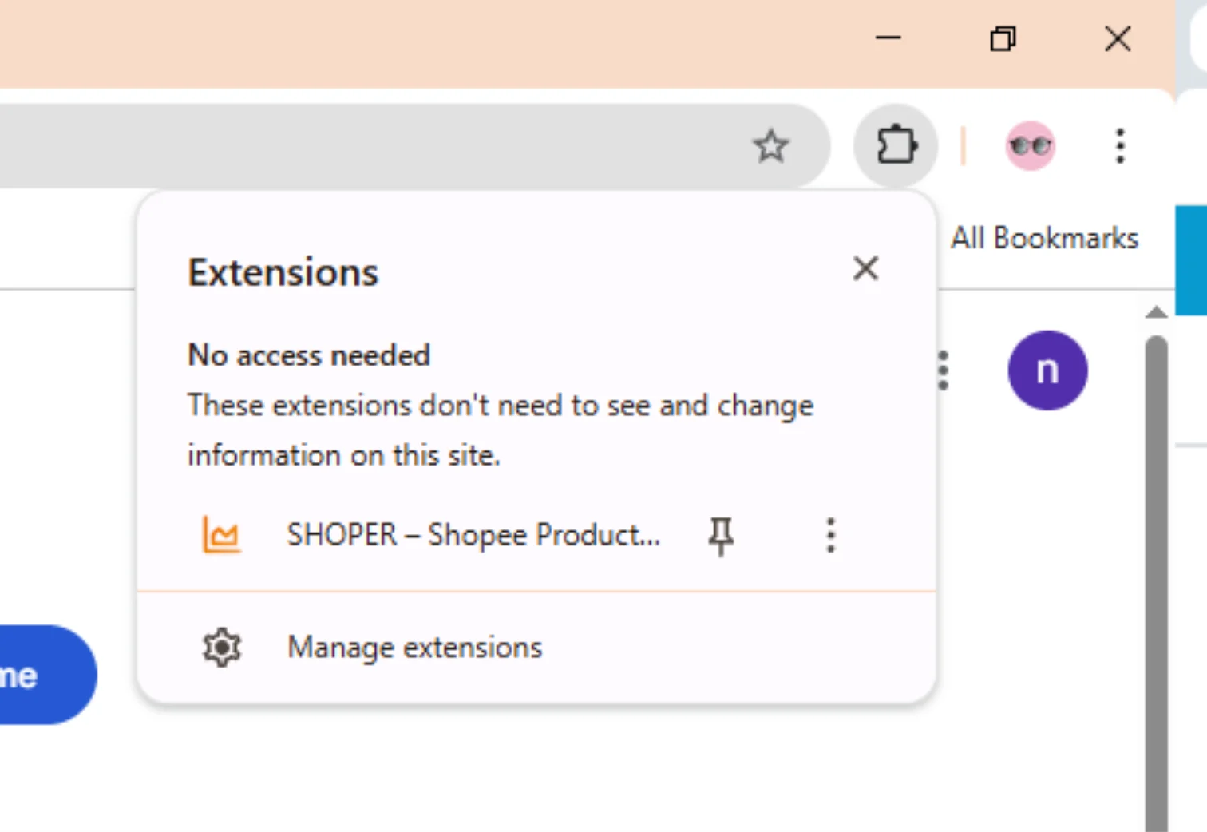Viewport: 1207px width, 832px height.
Task: Select the SHOPER – Shopee Product extension name
Action: point(473,535)
